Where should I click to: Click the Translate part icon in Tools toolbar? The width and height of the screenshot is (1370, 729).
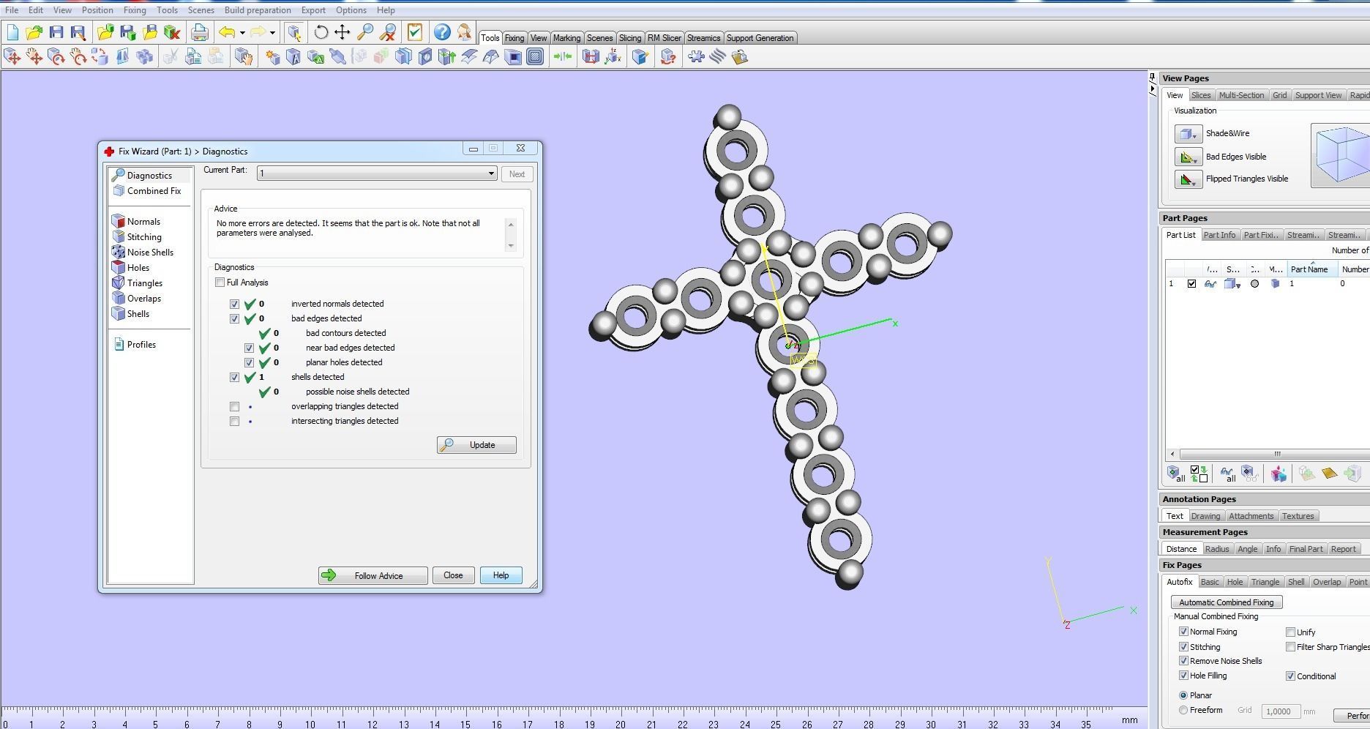click(12, 56)
